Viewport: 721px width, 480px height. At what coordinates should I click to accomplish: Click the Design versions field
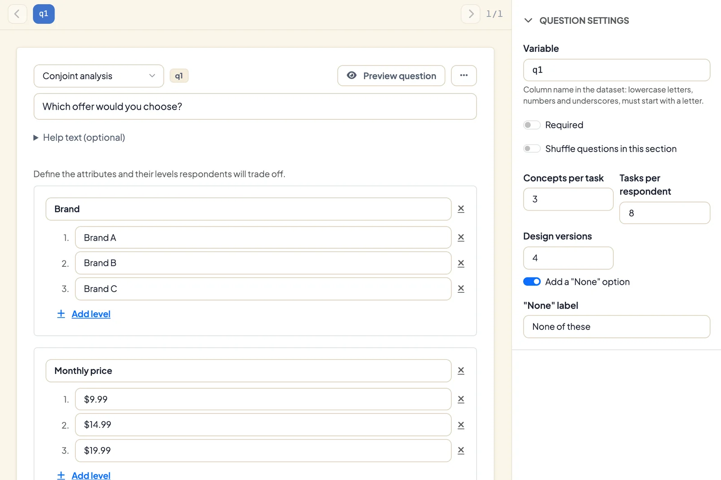[568, 258]
